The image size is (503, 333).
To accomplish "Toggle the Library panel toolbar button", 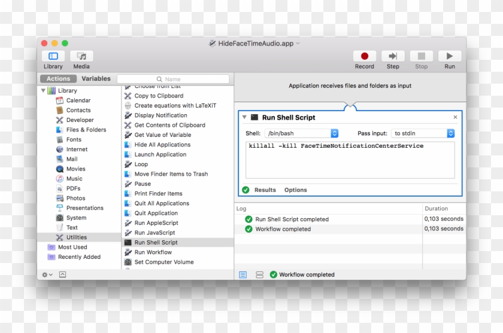I will (x=53, y=56).
